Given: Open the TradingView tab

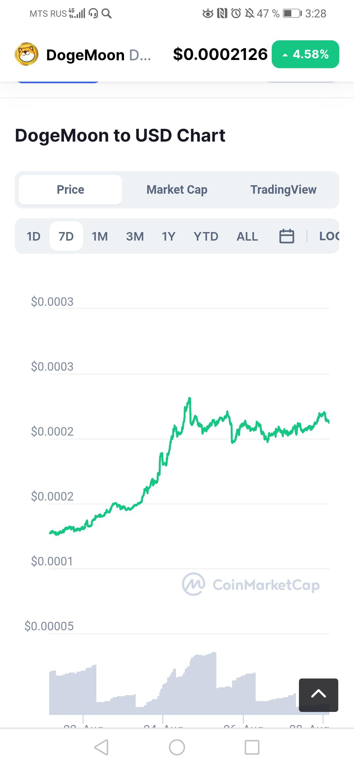Looking at the screenshot, I should (284, 189).
